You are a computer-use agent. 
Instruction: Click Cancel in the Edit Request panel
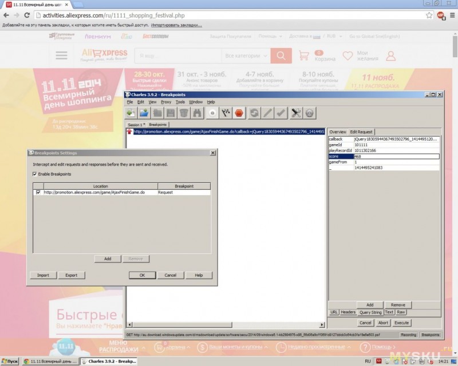coord(365,323)
